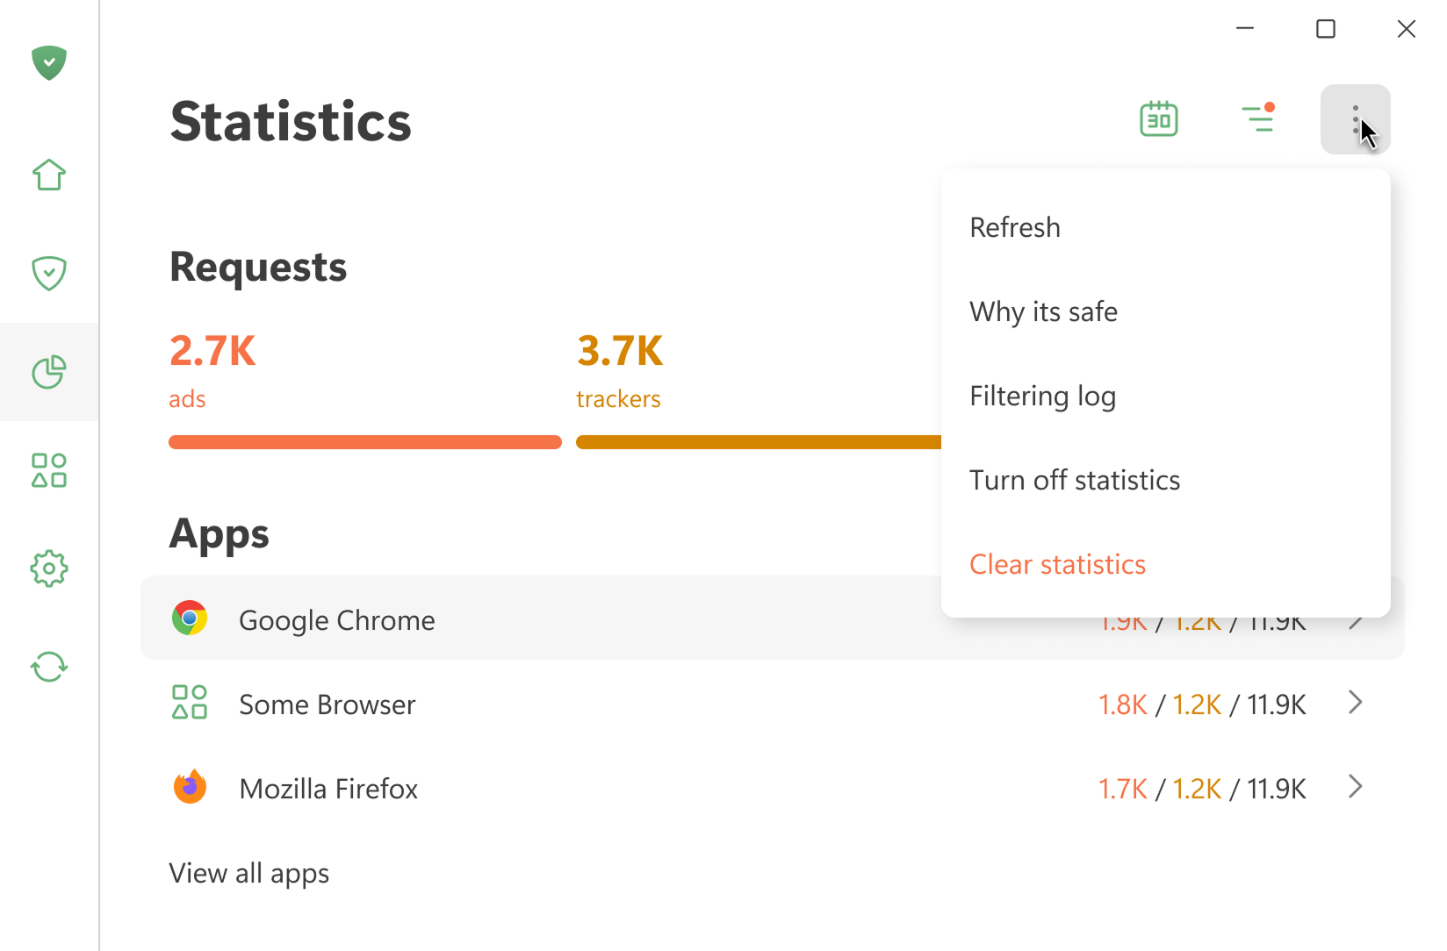Open View all apps
Screen dimensions: 1447x951
tap(248, 872)
